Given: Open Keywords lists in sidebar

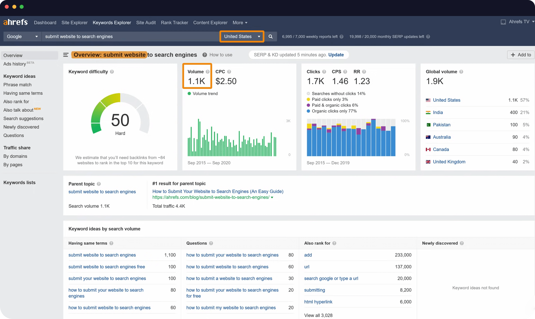Looking at the screenshot, I should (x=19, y=183).
